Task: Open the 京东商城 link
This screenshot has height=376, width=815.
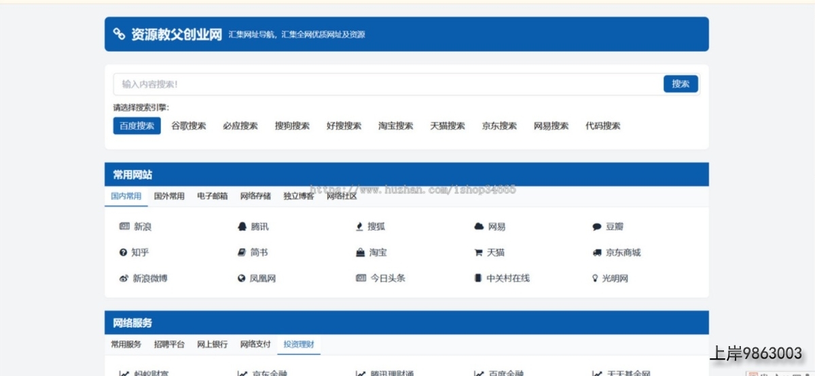Action: click(623, 252)
